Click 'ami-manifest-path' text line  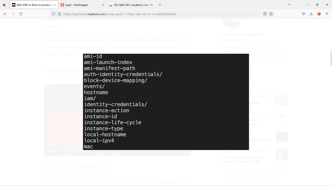[110, 68]
